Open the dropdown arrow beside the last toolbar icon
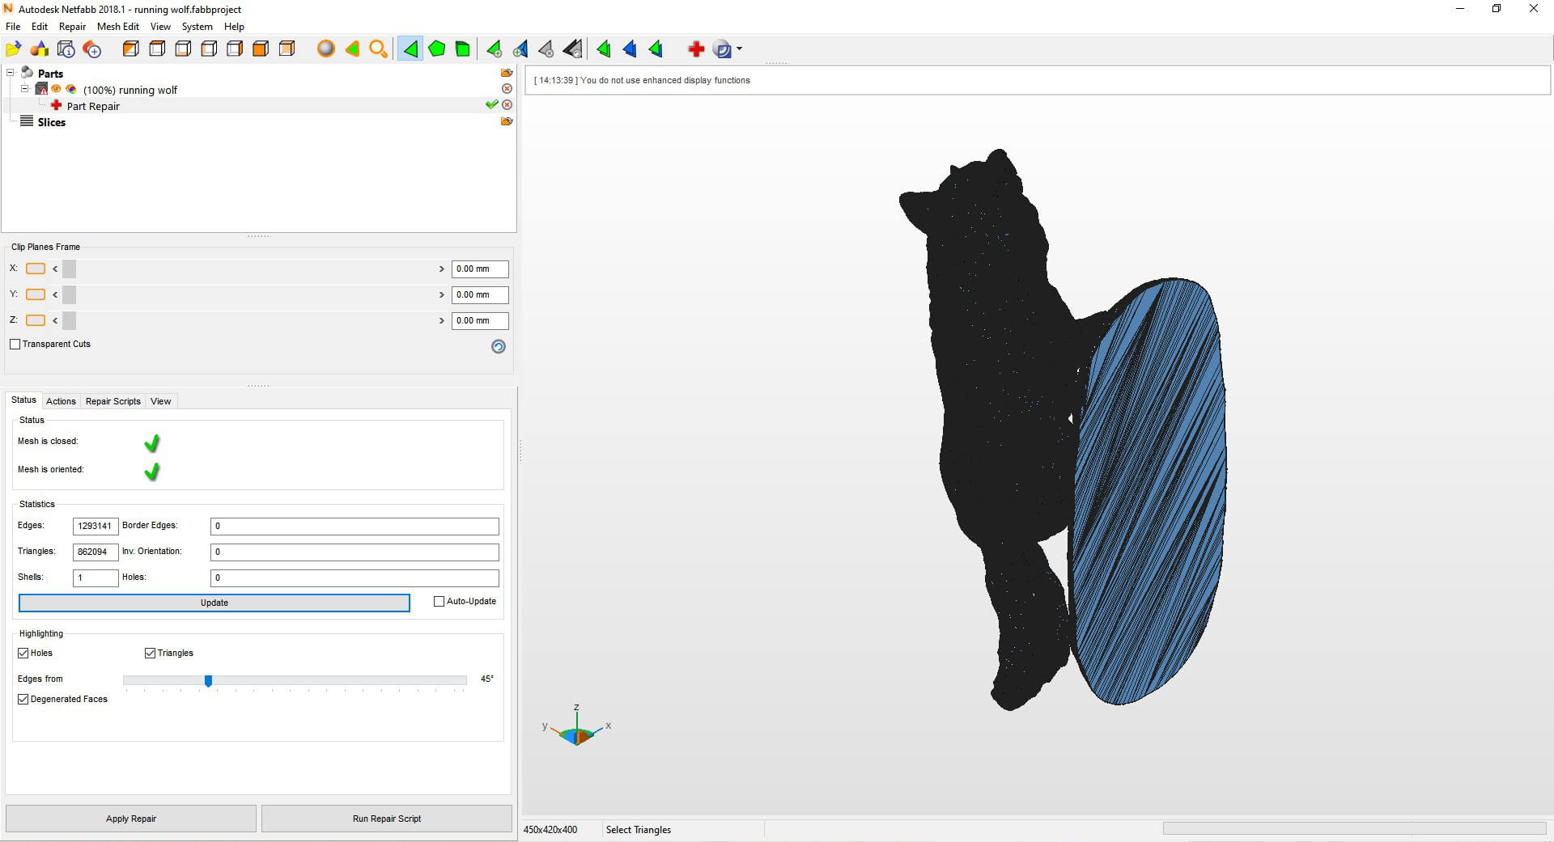The width and height of the screenshot is (1554, 842). [x=739, y=49]
